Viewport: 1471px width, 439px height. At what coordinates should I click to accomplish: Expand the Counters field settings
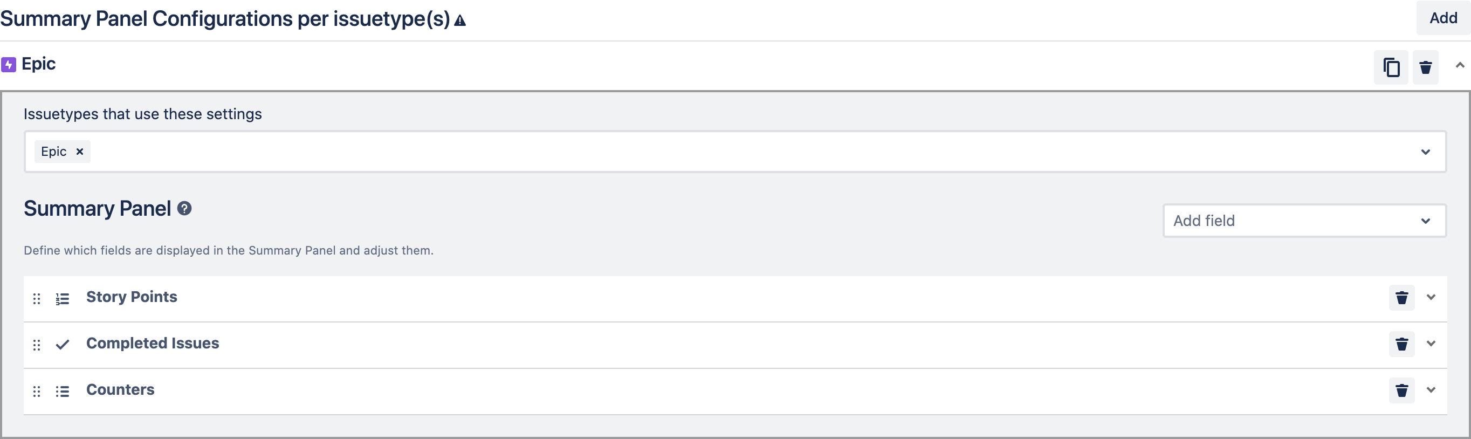tap(1431, 390)
